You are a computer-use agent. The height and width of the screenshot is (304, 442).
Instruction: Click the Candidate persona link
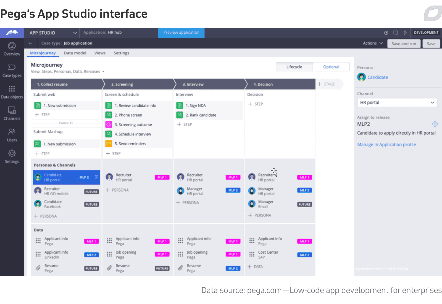pos(378,77)
